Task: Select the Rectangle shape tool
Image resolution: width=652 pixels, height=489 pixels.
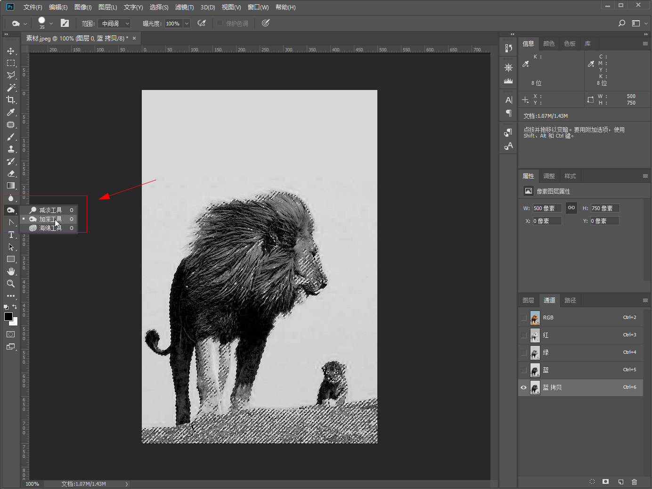Action: pos(11,259)
